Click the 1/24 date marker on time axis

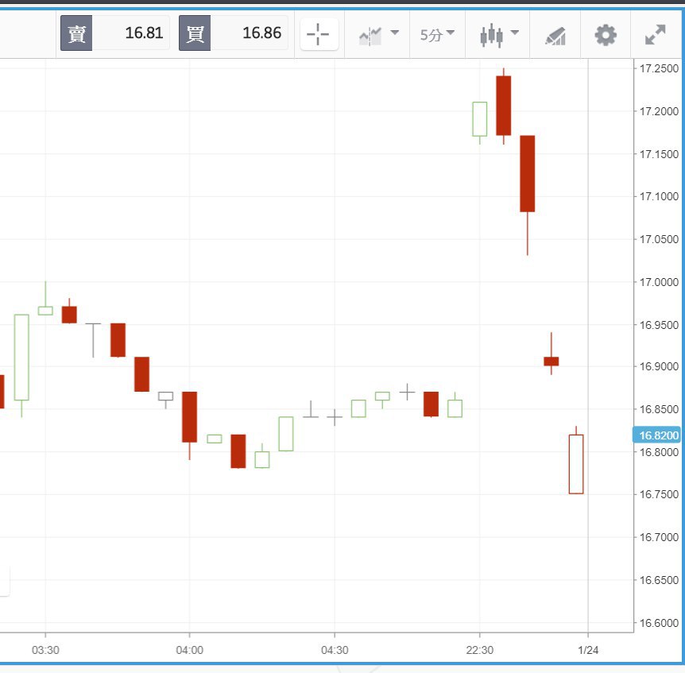(x=587, y=650)
